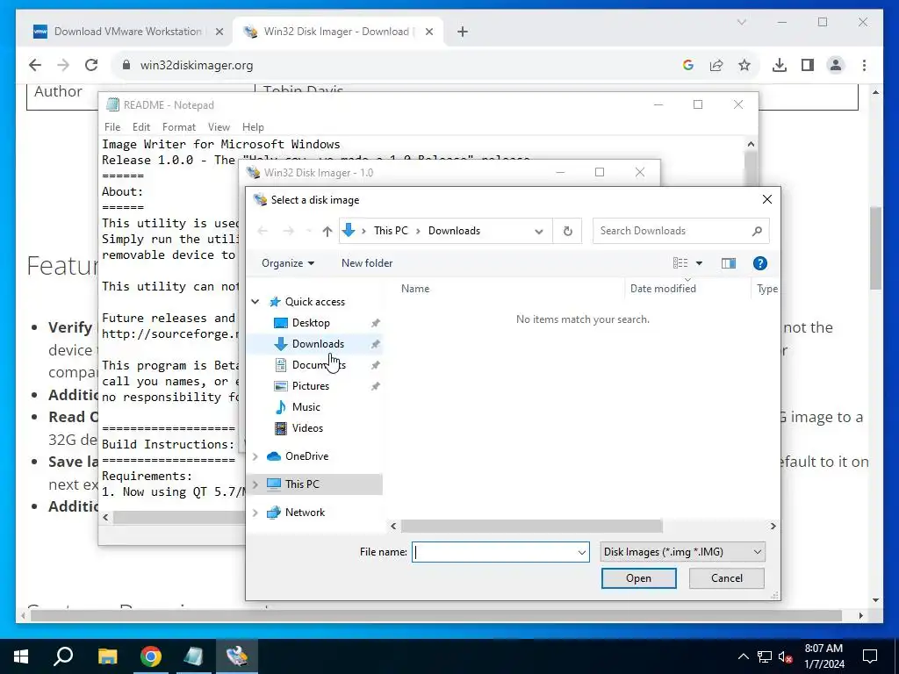Image resolution: width=899 pixels, height=674 pixels.
Task: Open the Organize dropdown menu
Action: (x=288, y=263)
